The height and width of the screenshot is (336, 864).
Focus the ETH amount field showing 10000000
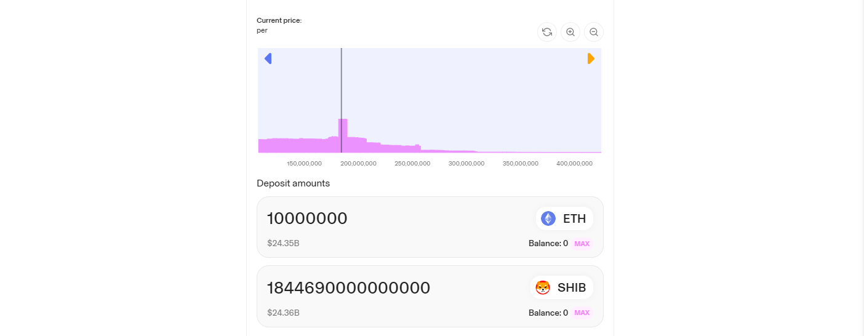click(x=307, y=218)
